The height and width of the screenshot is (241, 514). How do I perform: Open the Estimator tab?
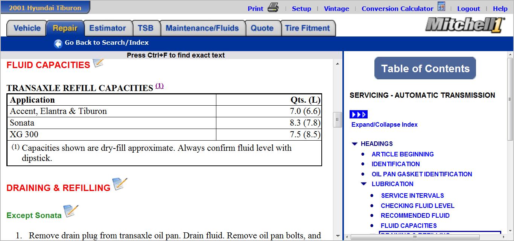(108, 28)
